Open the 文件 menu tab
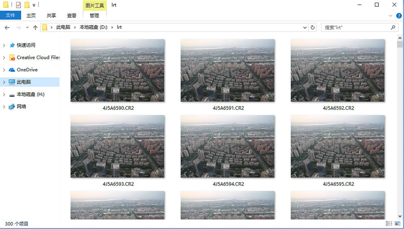The width and height of the screenshot is (404, 229). click(10, 15)
